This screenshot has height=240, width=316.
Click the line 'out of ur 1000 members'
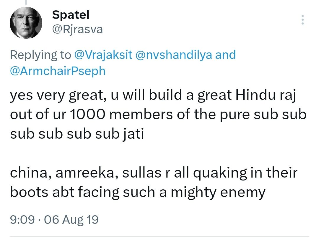[158, 114]
